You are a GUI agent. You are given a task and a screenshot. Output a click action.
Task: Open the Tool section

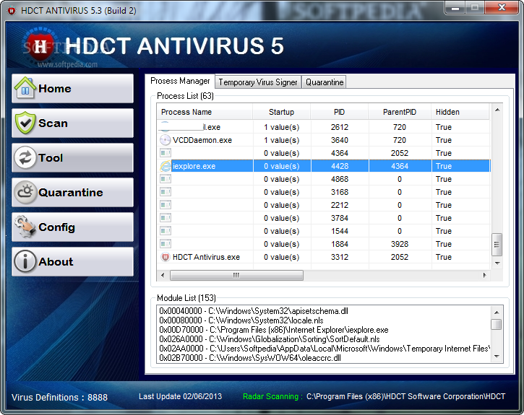(x=72, y=158)
